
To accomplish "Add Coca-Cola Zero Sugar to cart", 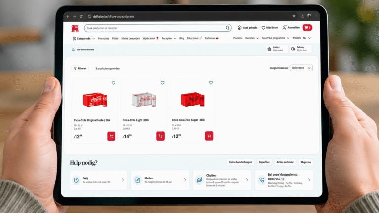I will pyautogui.click(x=209, y=136).
